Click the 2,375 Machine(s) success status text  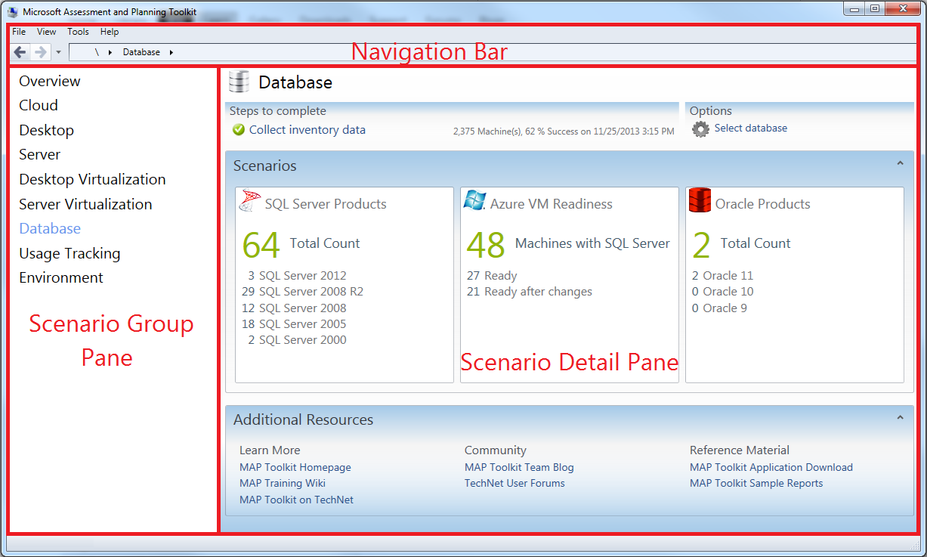564,132
